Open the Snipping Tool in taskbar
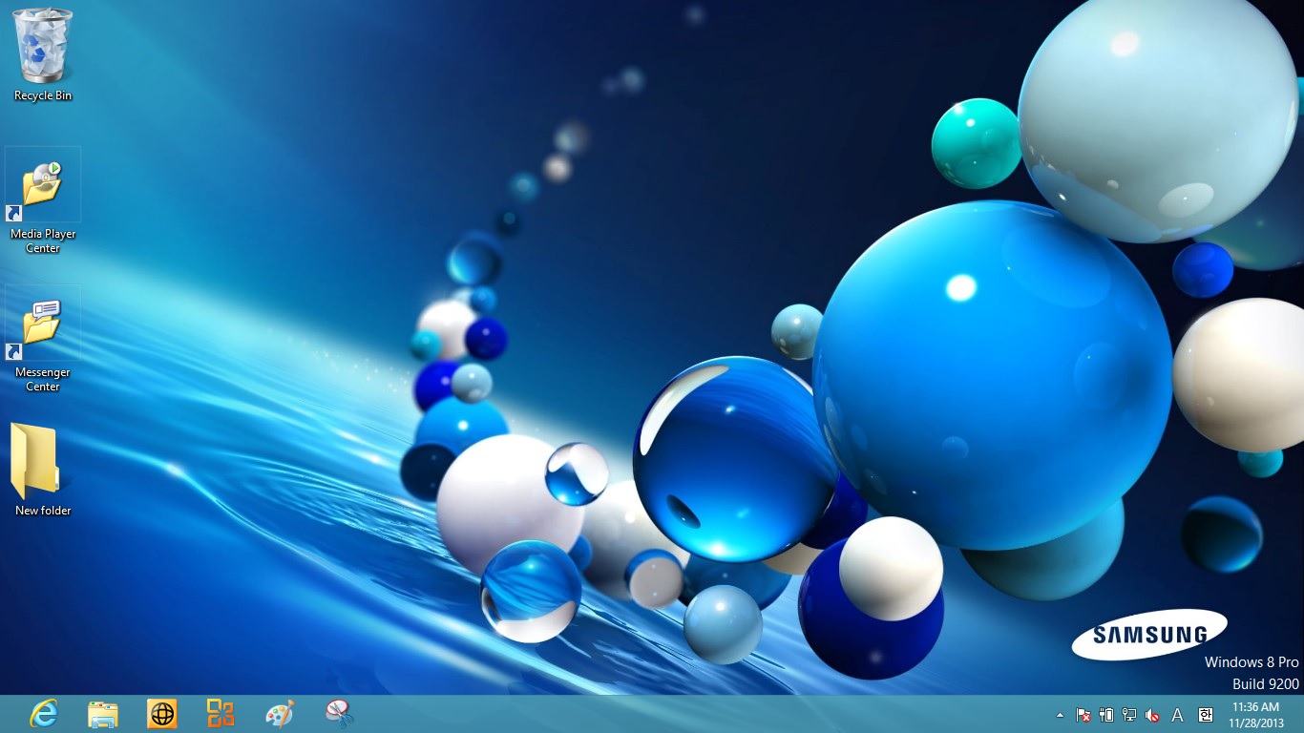 tap(339, 713)
